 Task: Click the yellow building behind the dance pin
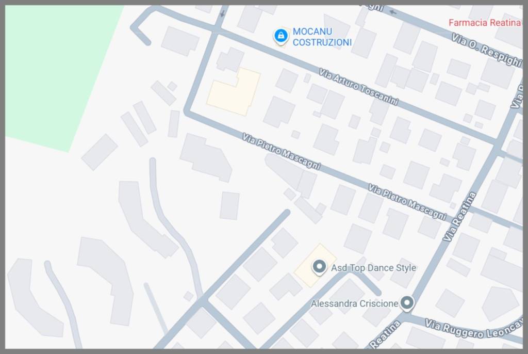coord(315,266)
